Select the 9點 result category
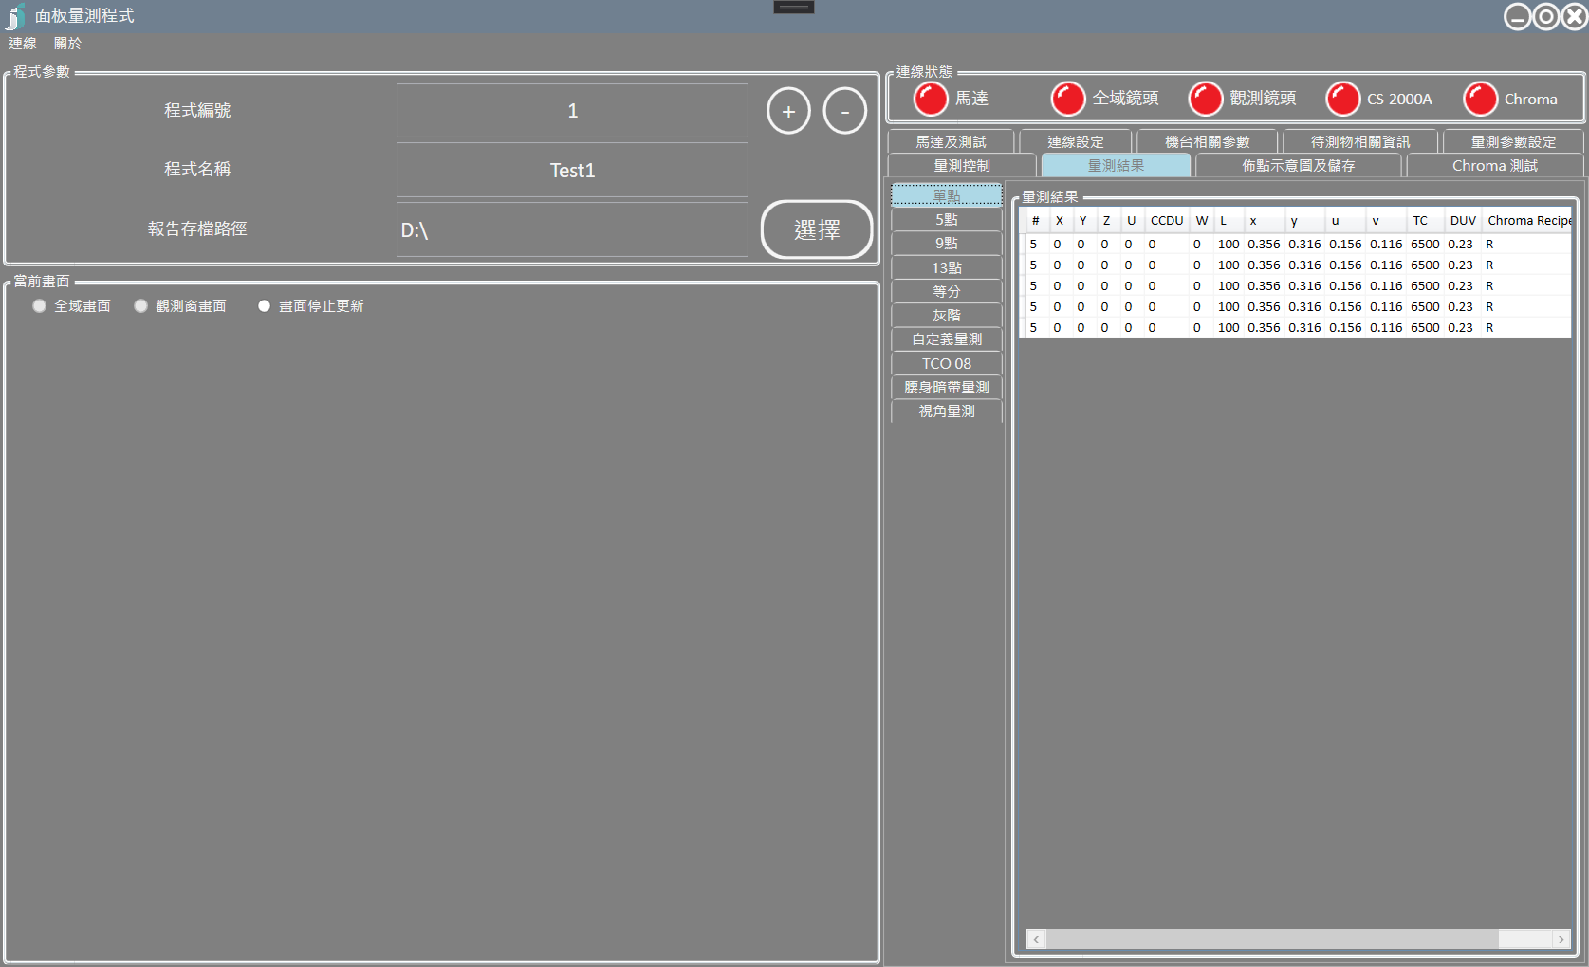Viewport: 1589px width, 967px height. click(947, 244)
